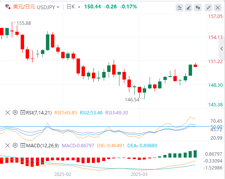Image resolution: width=225 pixels, height=179 pixels.
Task: Open the USDJPY symbol dropdown
Action: (x=48, y=7)
